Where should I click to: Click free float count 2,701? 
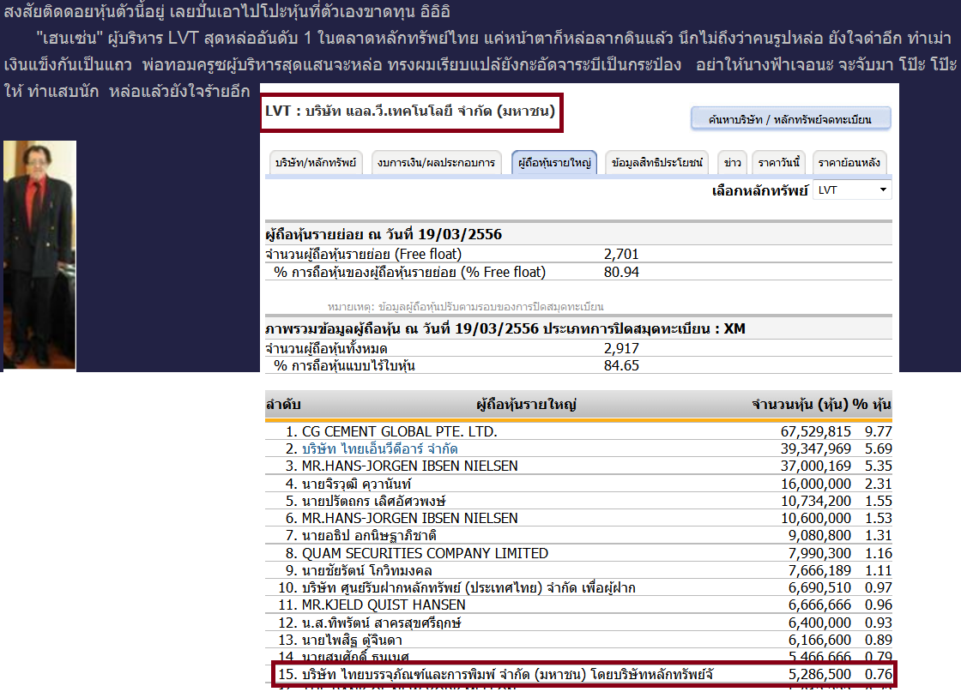(x=621, y=254)
